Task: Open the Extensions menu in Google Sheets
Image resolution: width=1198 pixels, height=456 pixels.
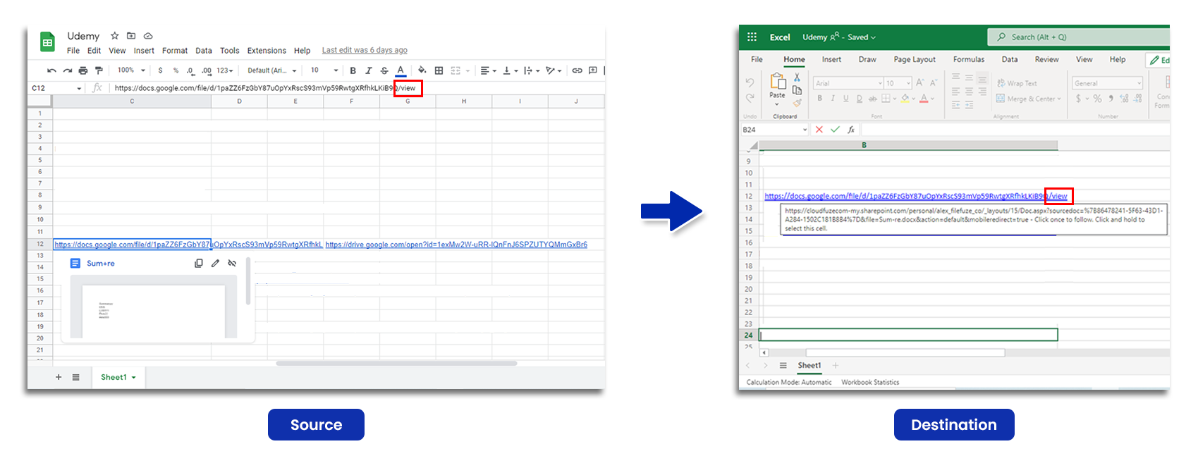Action: 267,51
